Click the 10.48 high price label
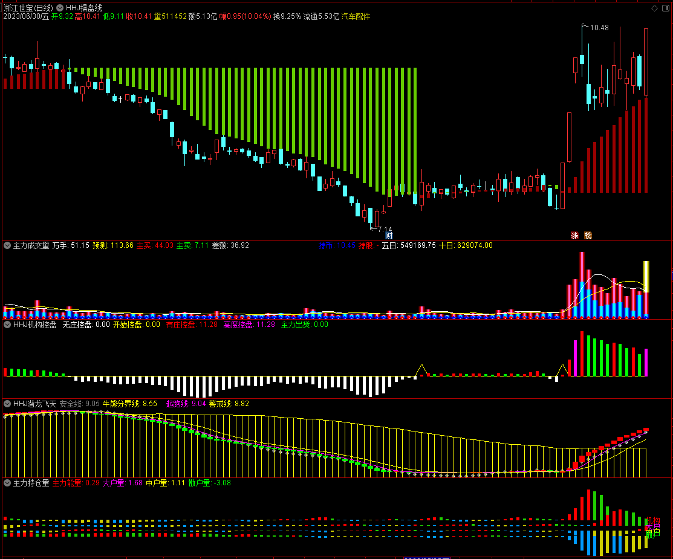Viewport: 673px width, 559px height. [599, 28]
